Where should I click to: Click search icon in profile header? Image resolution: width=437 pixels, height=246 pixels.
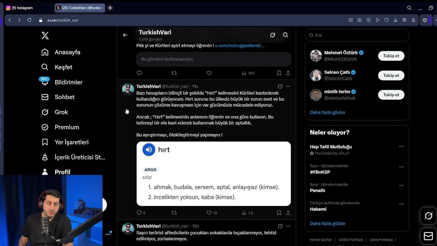285,35
